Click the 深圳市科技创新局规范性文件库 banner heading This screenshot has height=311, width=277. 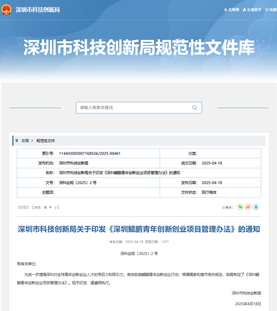coord(139,48)
